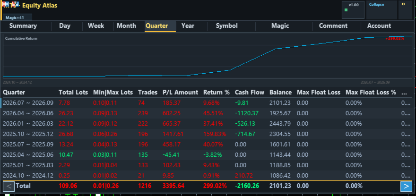Click the one-click trading thumbs icon
This screenshot has height=196, width=416.
16,4
